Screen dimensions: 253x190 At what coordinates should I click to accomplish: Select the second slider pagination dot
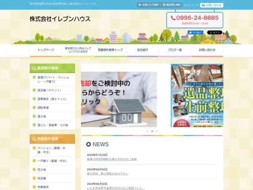(x=152, y=131)
